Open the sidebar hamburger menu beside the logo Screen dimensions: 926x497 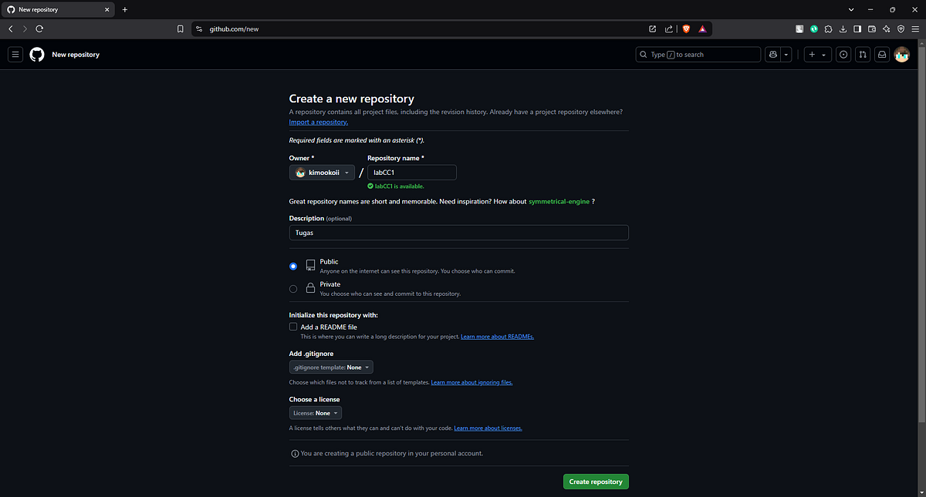tap(15, 54)
